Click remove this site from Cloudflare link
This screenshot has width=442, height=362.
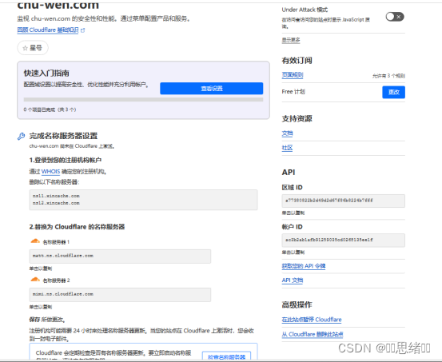(313, 334)
